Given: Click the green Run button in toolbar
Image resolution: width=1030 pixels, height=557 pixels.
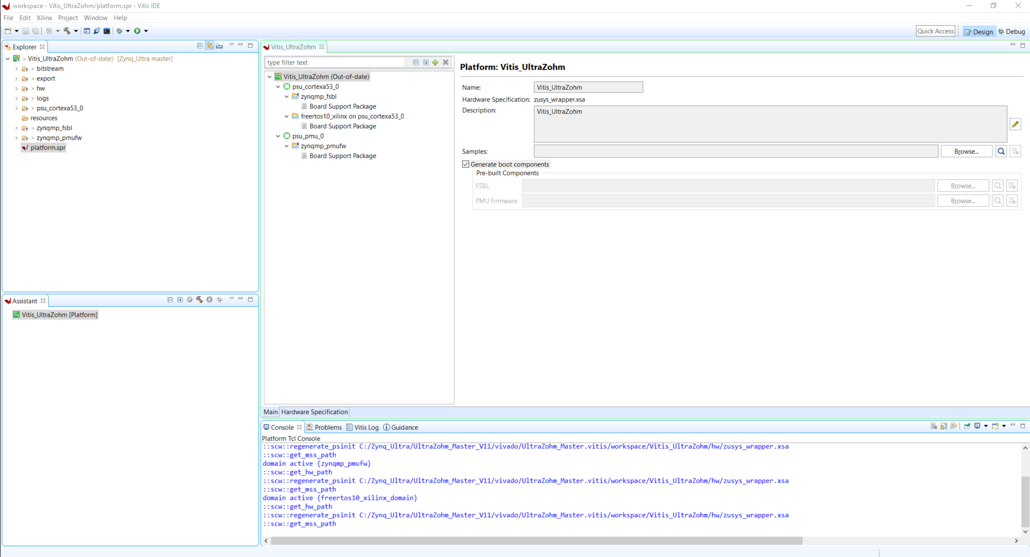Looking at the screenshot, I should click(x=138, y=31).
